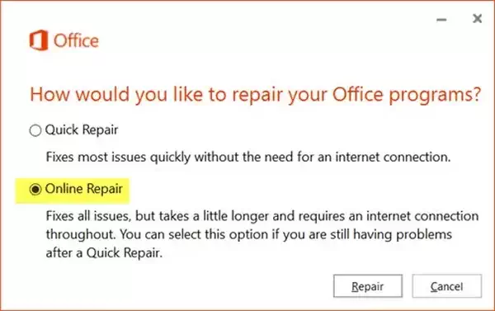This screenshot has height=311, width=495.
Task: Select the Online Repair radio button
Action: coord(35,189)
